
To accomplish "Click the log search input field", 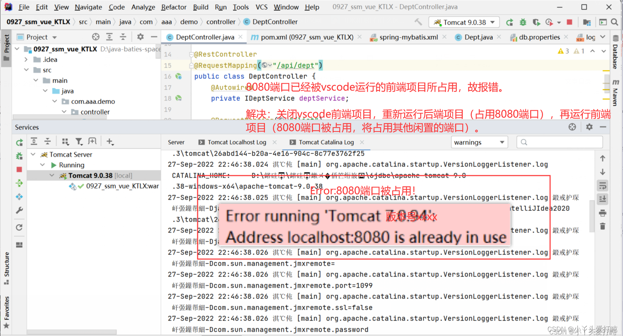I will [x=559, y=142].
